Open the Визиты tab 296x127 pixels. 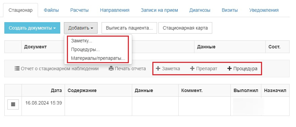coord(230,10)
